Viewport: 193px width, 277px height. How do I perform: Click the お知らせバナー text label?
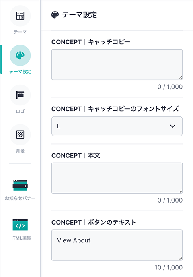click(20, 198)
